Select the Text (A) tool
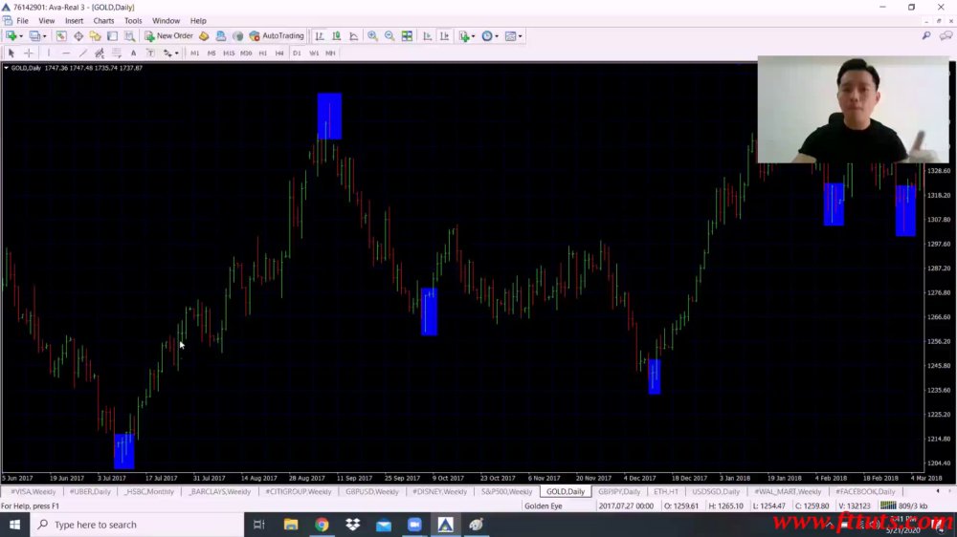 pos(133,53)
